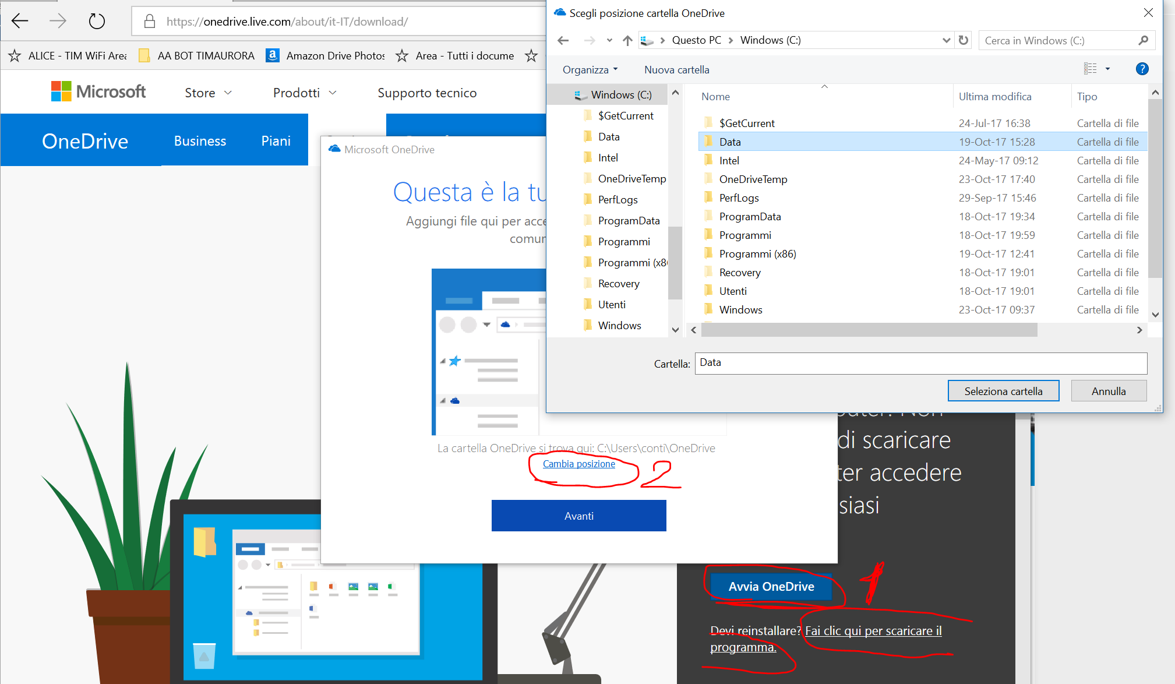Click the horizontal scrollbar of file list

pyautogui.click(x=868, y=330)
